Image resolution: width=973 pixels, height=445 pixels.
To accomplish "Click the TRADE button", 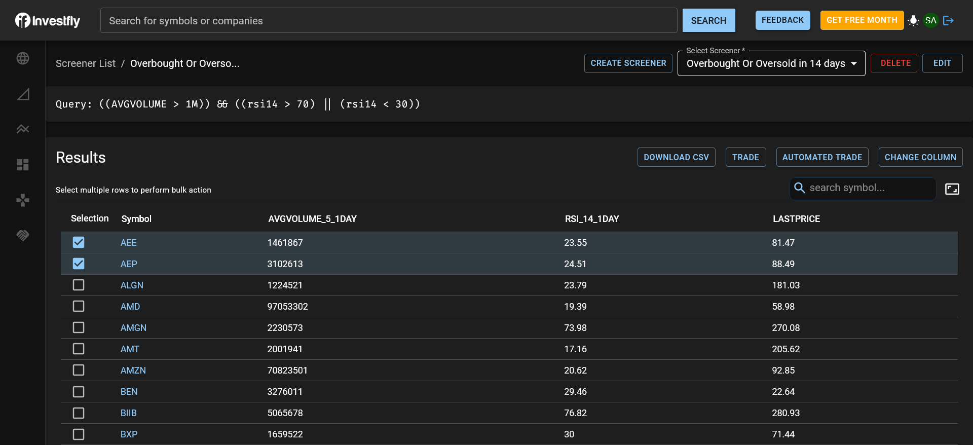I will (745, 157).
